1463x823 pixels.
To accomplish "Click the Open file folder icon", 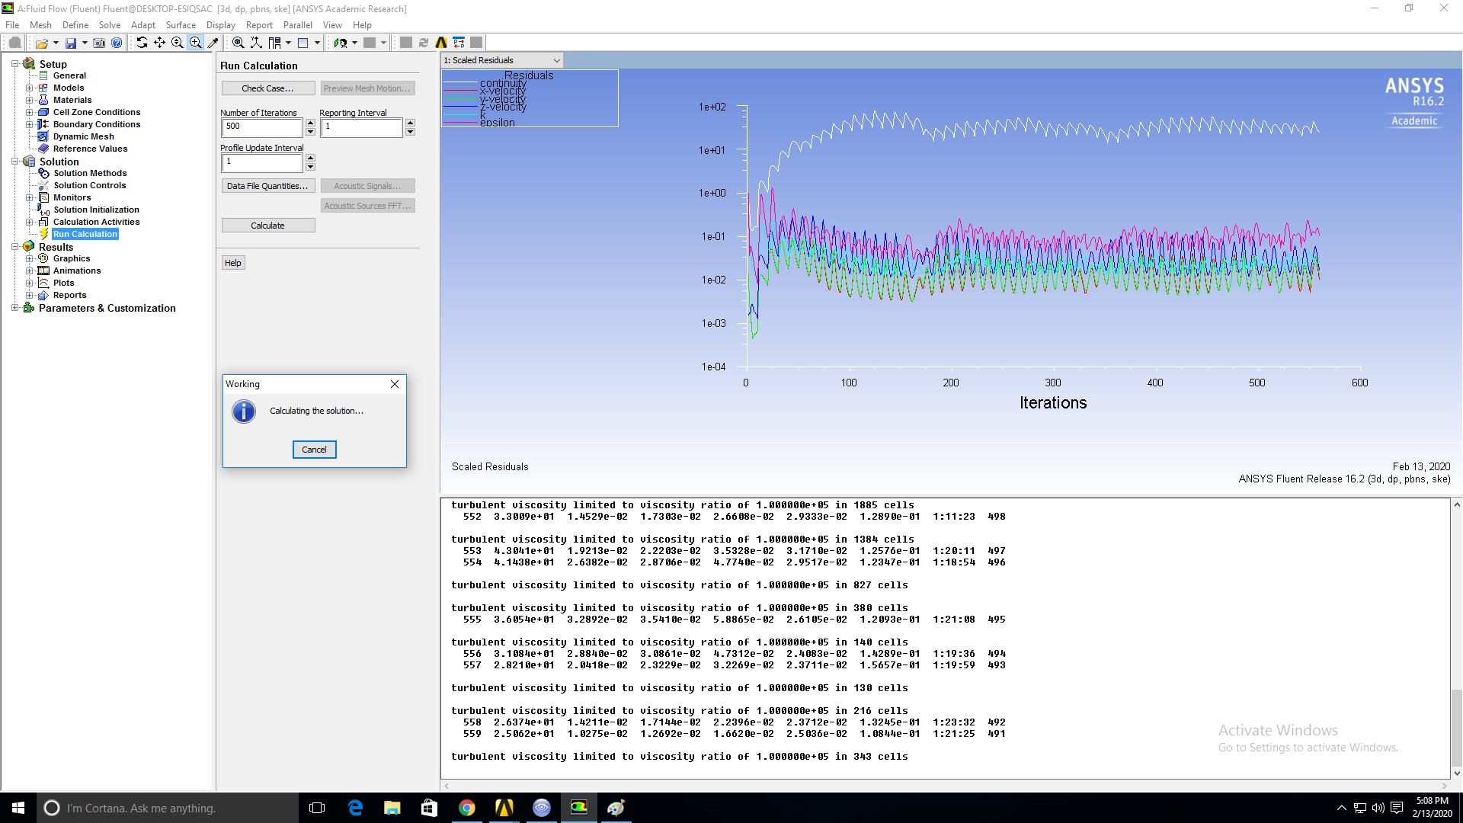I will [x=41, y=43].
